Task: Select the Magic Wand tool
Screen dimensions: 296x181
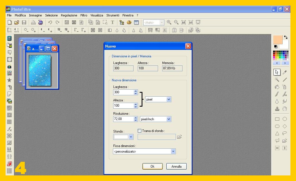Action: (277, 80)
